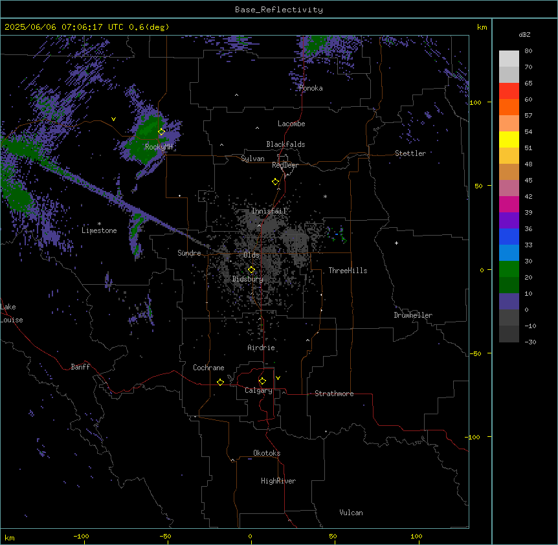Select the royal blue 36-33 legend swatch
This screenshot has height=545, width=558.
509,236
